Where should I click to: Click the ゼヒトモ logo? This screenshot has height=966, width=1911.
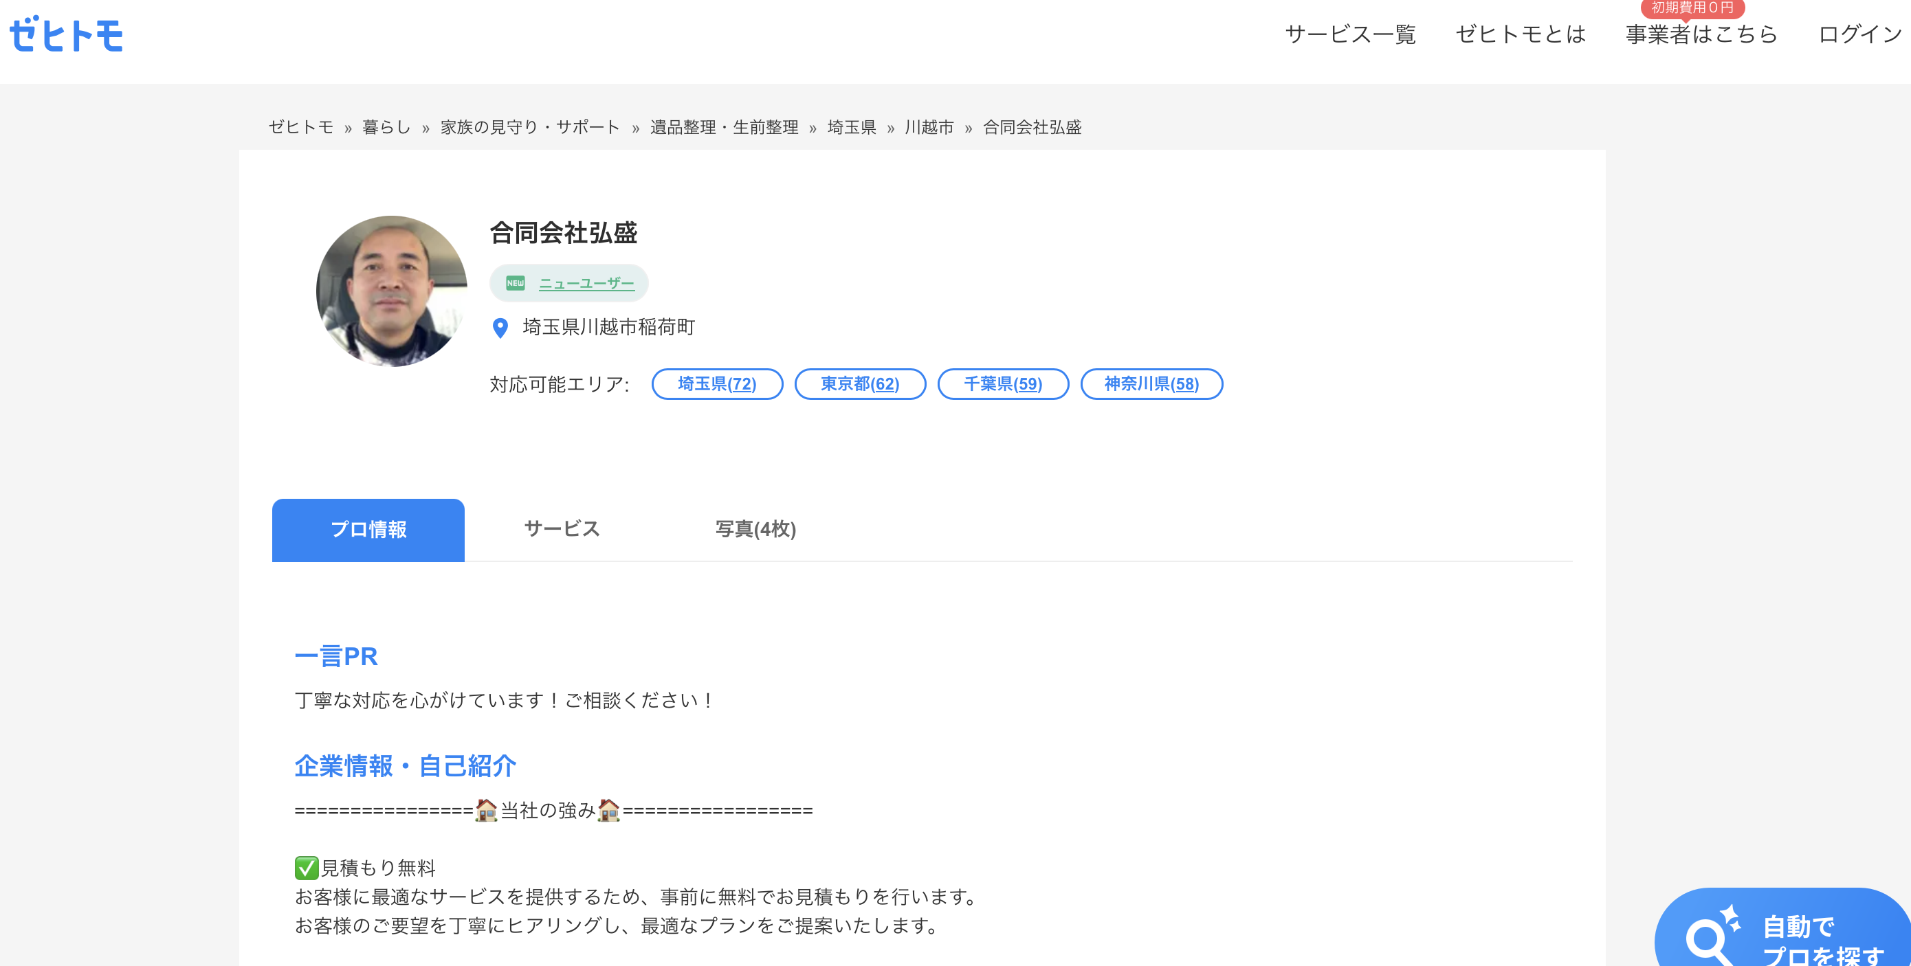click(x=66, y=35)
